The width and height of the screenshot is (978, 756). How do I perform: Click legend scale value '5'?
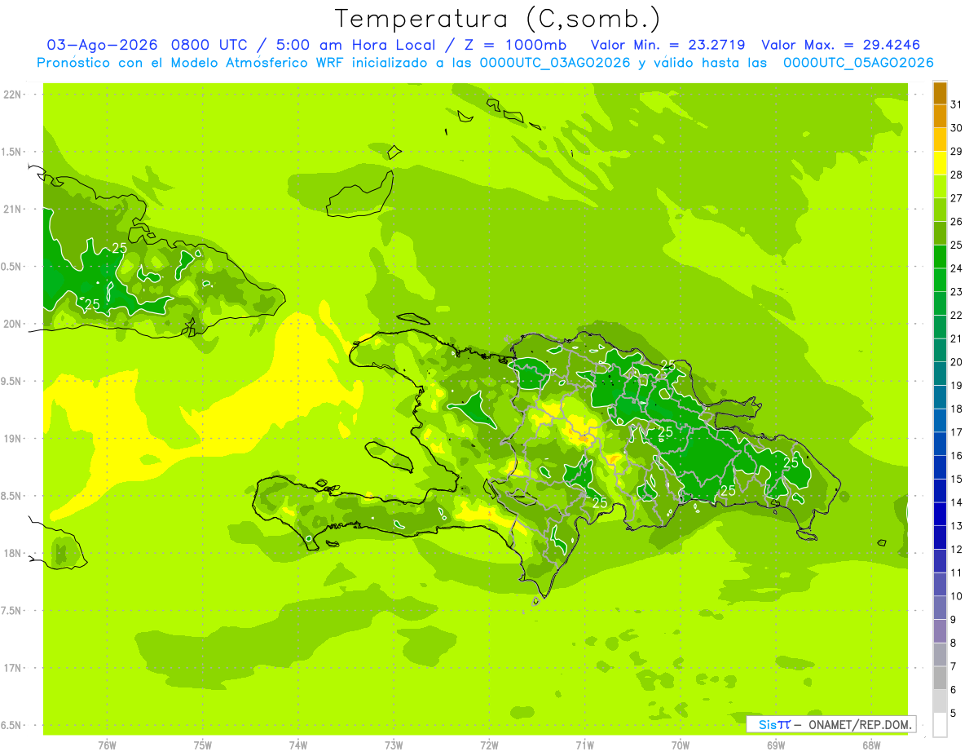click(954, 714)
